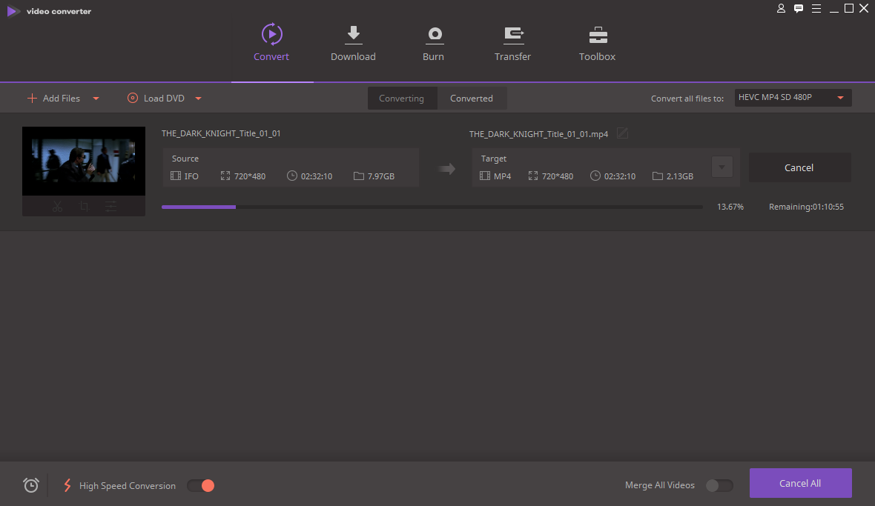Expand the Load DVD dropdown arrow

[198, 99]
